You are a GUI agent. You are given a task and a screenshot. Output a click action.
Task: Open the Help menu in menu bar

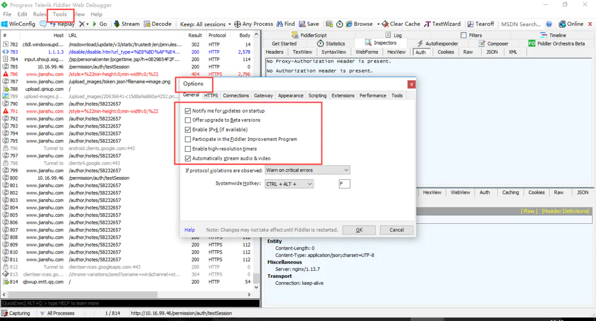96,14
